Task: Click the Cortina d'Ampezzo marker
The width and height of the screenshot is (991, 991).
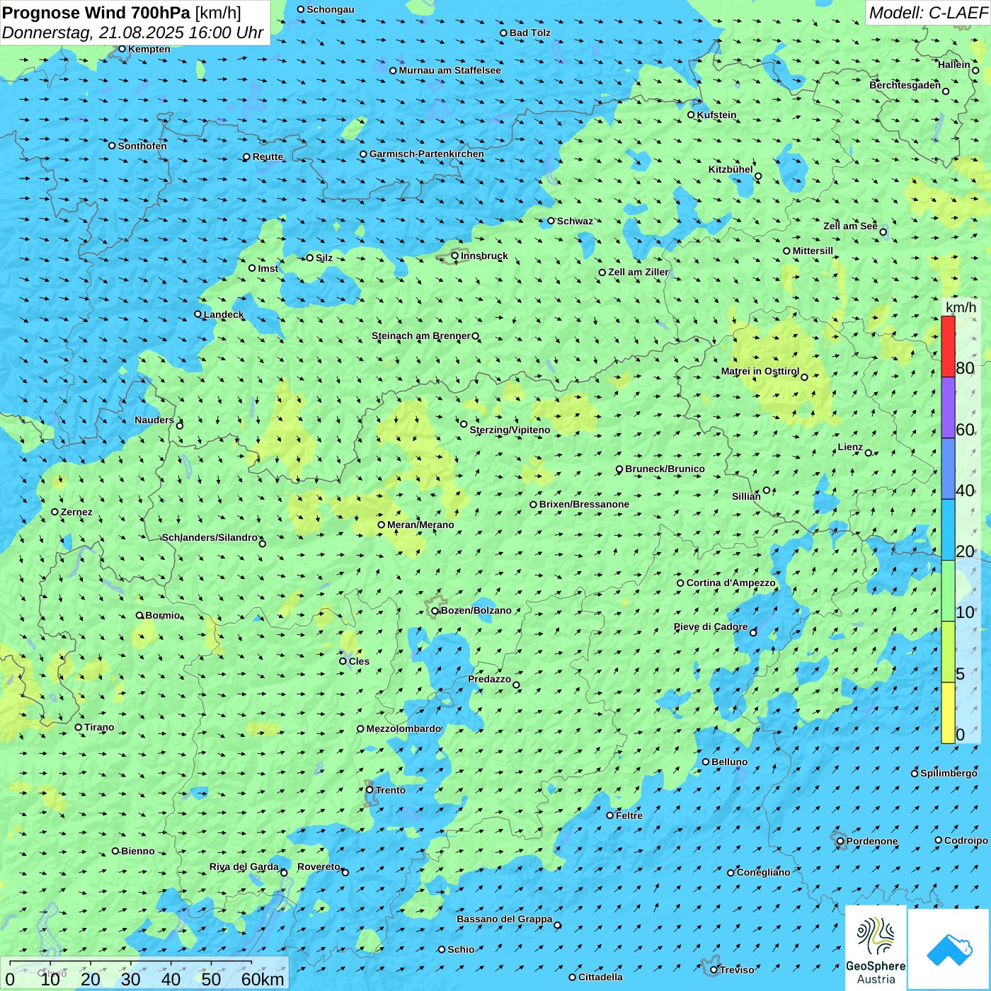Action: 681,583
